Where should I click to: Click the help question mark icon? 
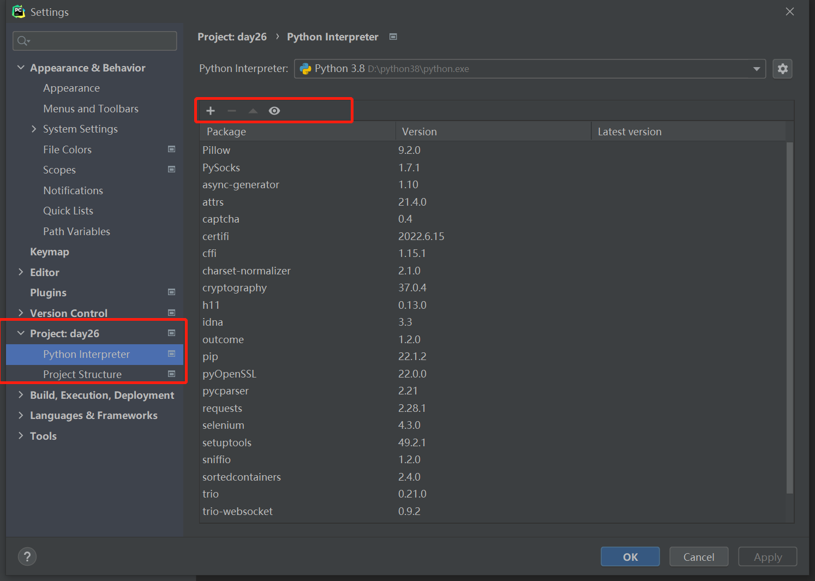click(27, 556)
